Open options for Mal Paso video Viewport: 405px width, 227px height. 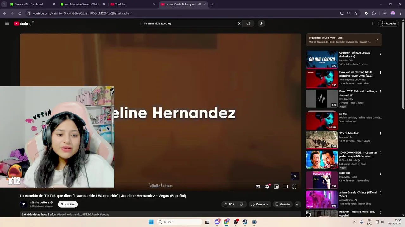[380, 173]
